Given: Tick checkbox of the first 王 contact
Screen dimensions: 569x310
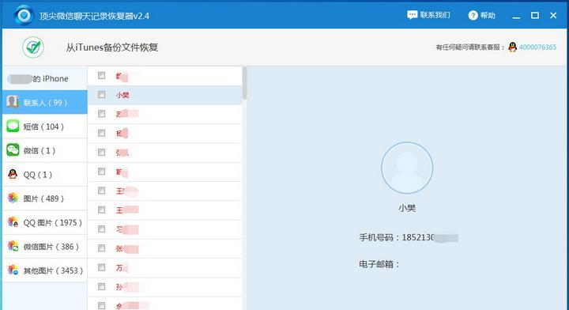Looking at the screenshot, I should click(x=102, y=191).
